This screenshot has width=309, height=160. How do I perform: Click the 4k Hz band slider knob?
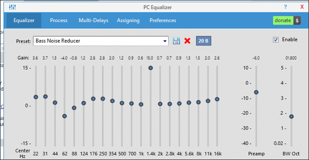[179, 104]
